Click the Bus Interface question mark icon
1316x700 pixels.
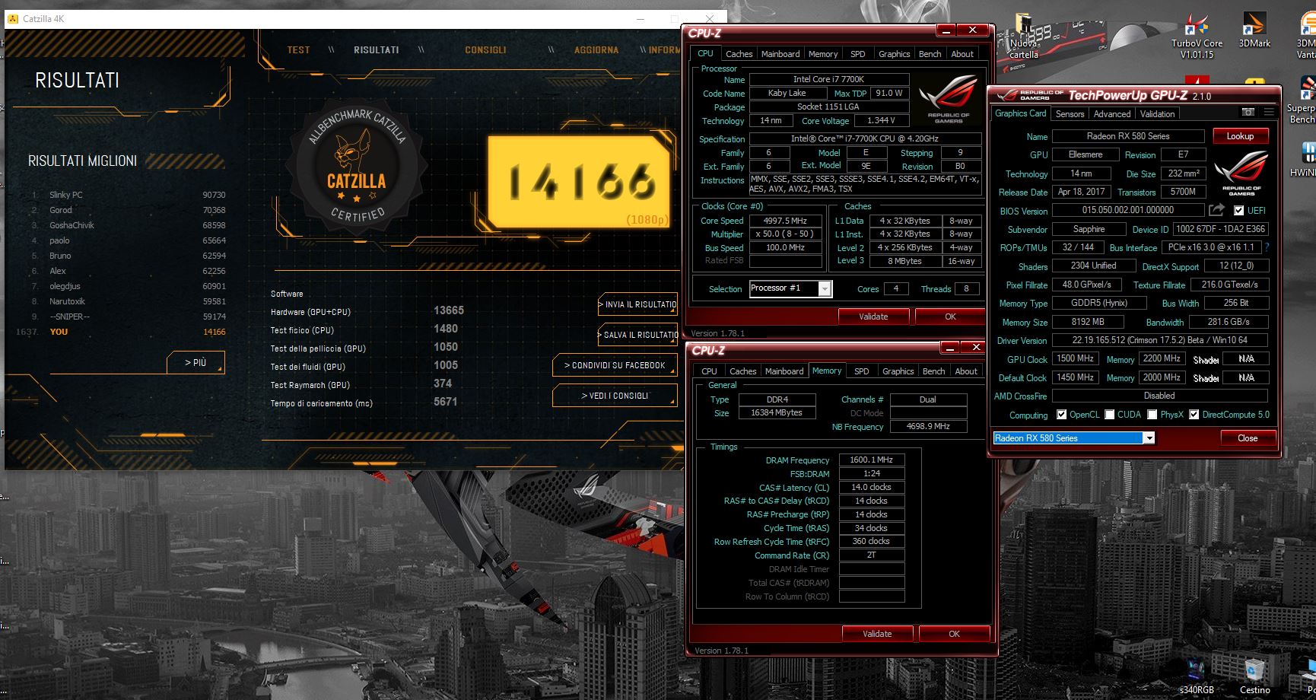point(1267,247)
